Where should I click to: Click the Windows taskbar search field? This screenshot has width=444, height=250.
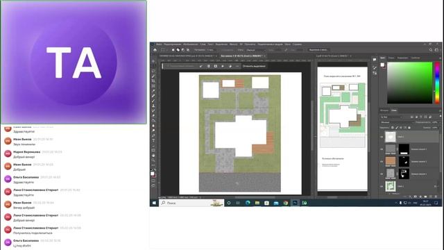pos(191,203)
